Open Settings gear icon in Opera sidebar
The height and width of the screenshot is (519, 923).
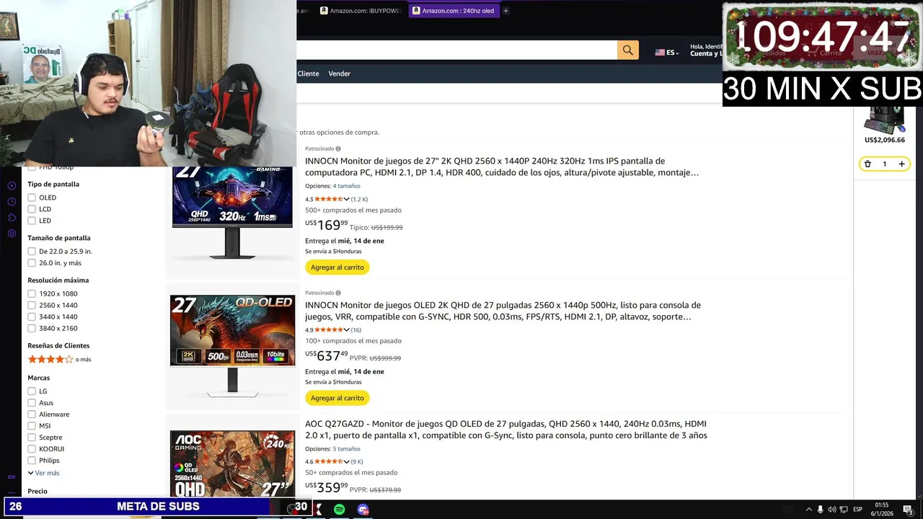(12, 234)
